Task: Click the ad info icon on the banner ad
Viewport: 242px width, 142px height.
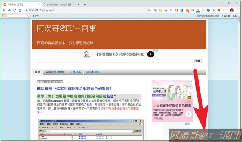Action: point(154,50)
